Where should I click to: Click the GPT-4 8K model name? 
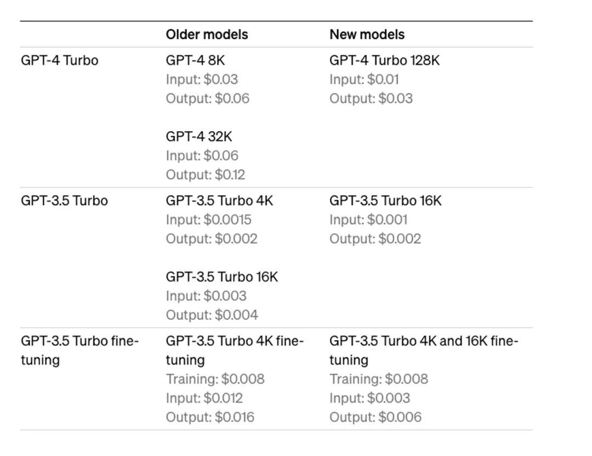tap(195, 60)
